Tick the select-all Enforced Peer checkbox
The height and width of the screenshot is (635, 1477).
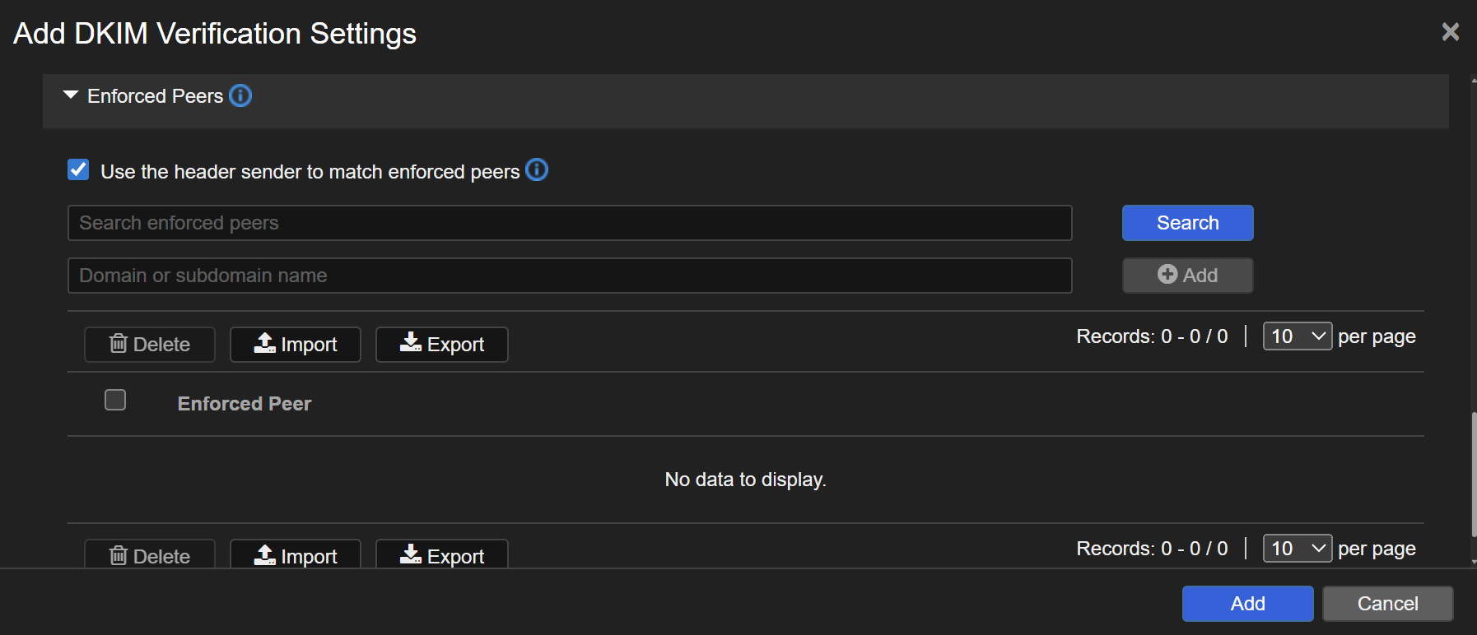click(x=115, y=401)
